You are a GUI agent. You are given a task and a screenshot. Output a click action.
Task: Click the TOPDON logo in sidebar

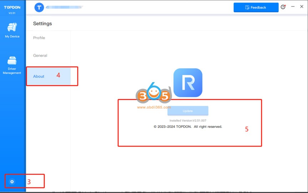pos(12,7)
